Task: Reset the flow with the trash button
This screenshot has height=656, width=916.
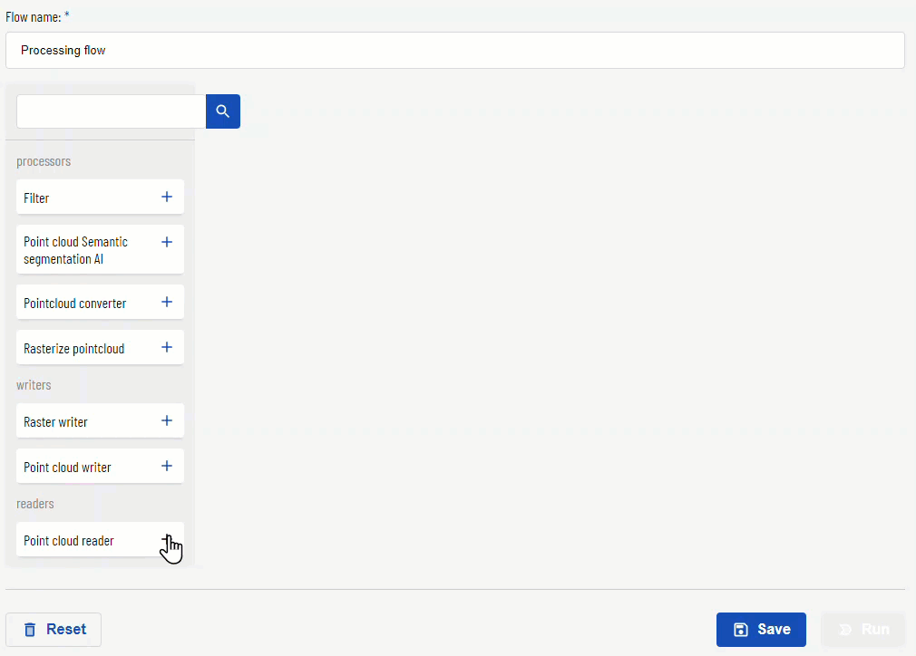Action: [x=54, y=629]
